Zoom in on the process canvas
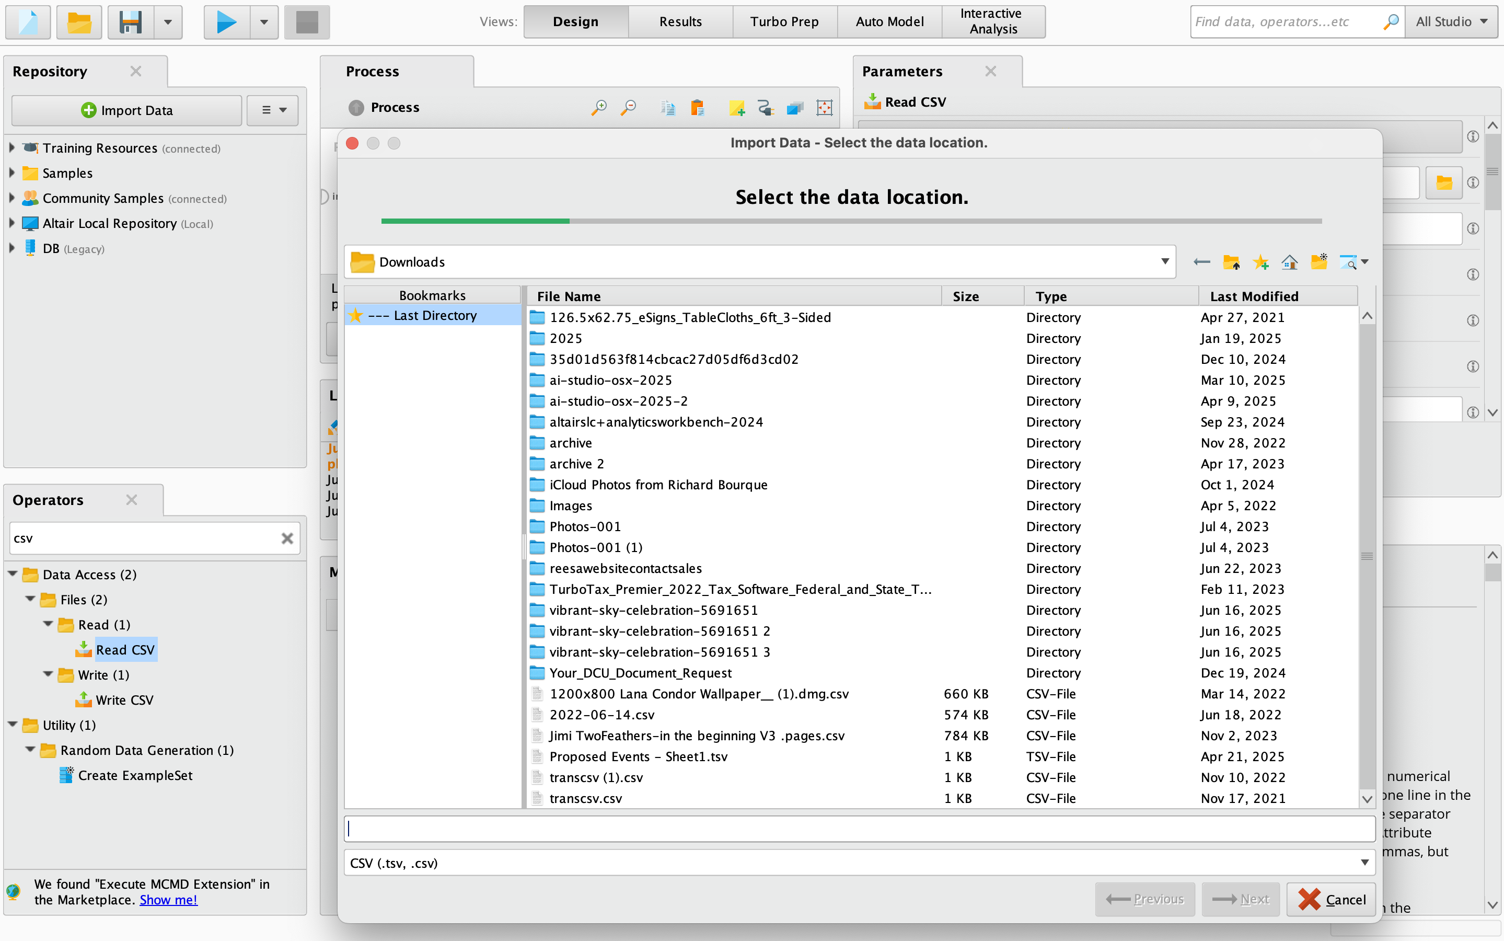Image resolution: width=1504 pixels, height=941 pixels. click(x=599, y=108)
